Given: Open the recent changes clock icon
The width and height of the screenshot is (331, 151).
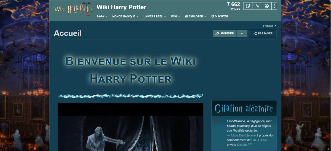Looking at the screenshot, I should pyautogui.click(x=267, y=6).
